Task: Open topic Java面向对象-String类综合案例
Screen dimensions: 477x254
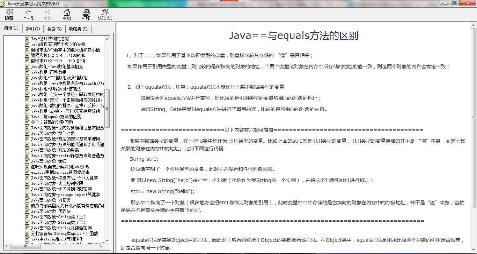Action: pos(61,228)
